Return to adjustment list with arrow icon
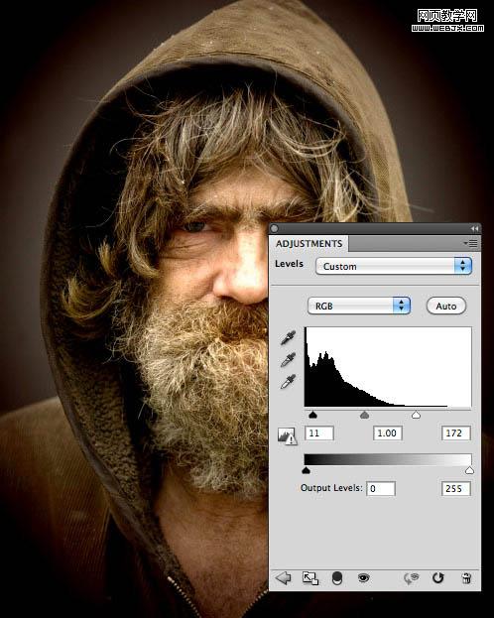494x618 pixels. (x=283, y=578)
